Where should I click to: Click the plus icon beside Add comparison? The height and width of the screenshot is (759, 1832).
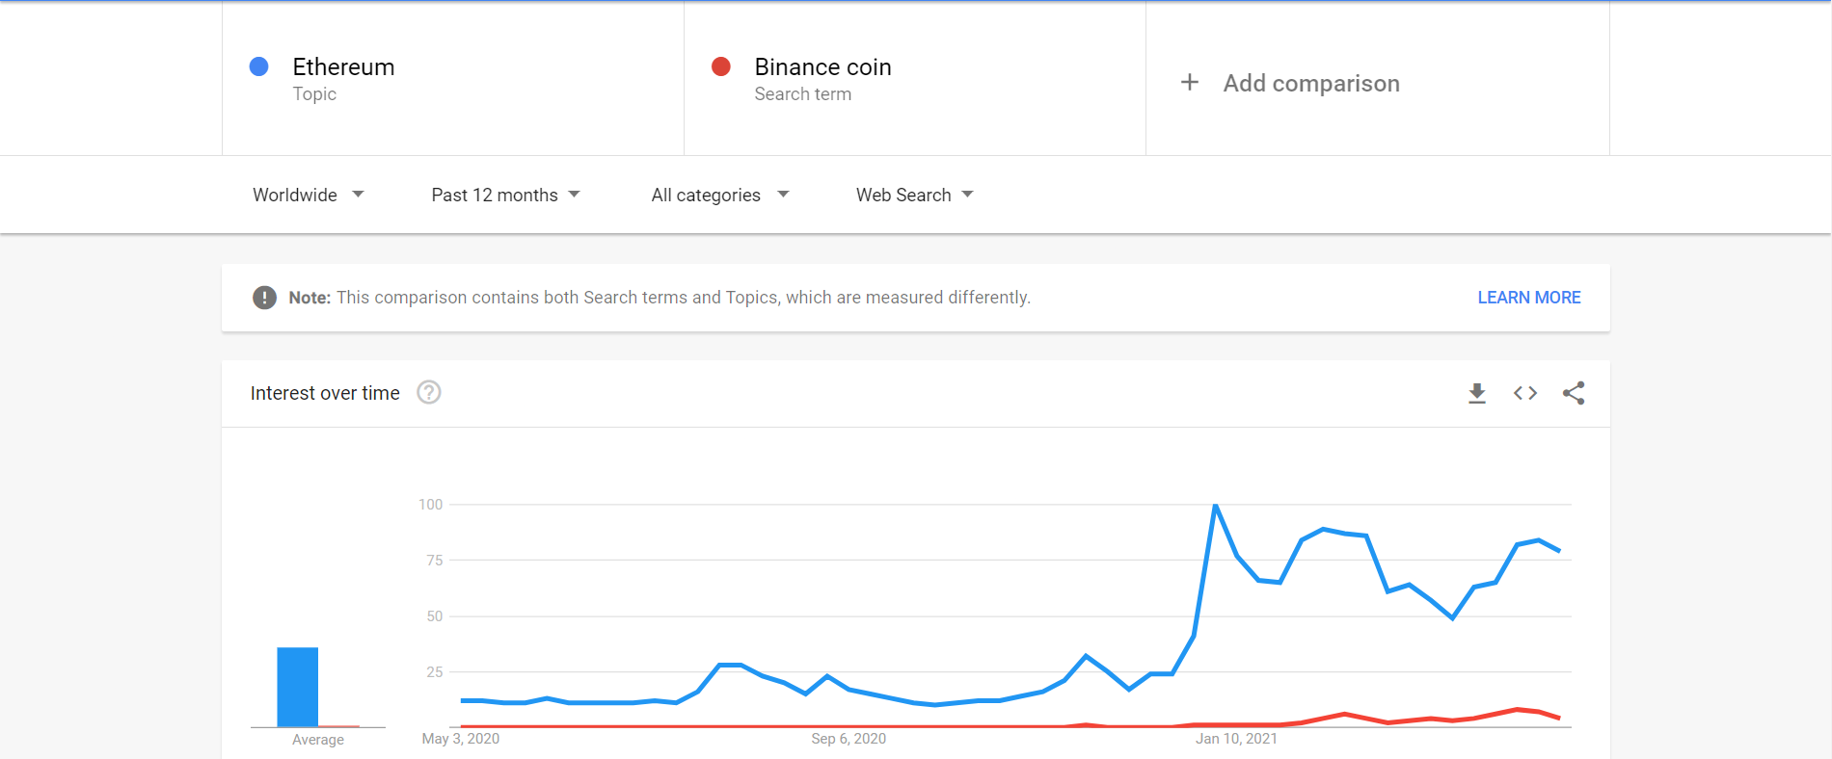(1190, 83)
